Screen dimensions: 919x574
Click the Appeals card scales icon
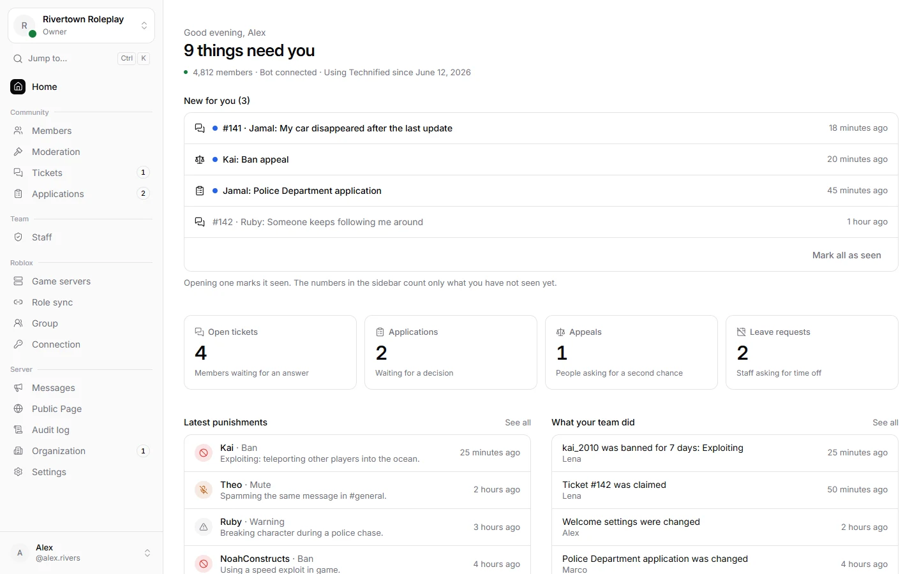coord(560,332)
